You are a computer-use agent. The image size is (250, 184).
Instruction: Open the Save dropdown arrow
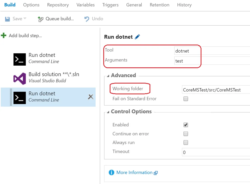tap(25, 18)
